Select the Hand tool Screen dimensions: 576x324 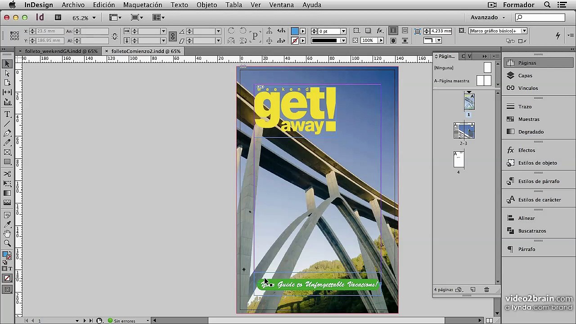point(7,234)
